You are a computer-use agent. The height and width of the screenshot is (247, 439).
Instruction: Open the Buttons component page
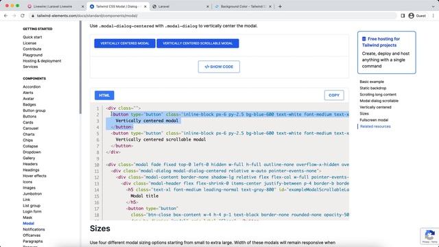point(29,117)
